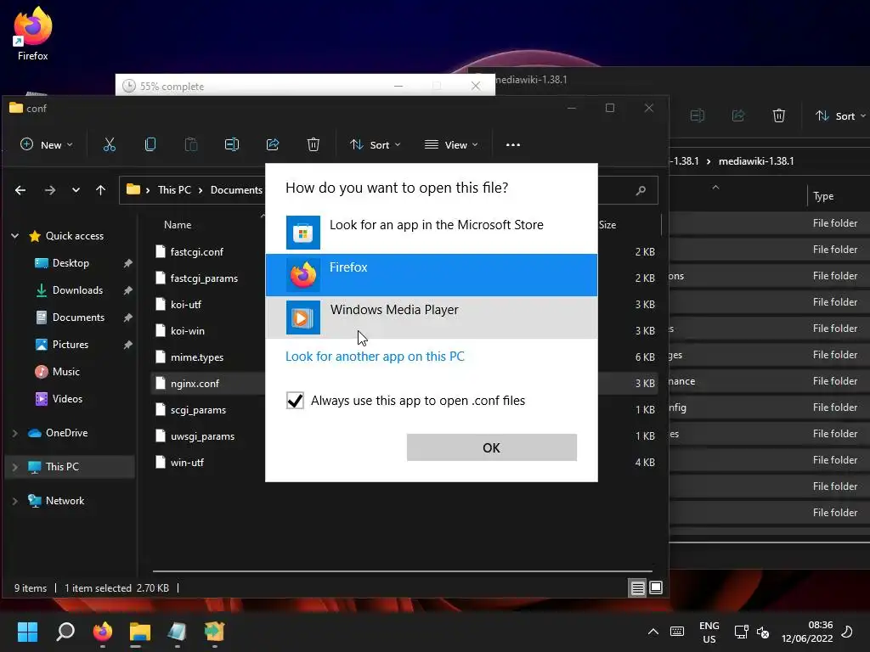
Task: Select Desktop in Quick access
Action: point(71,263)
